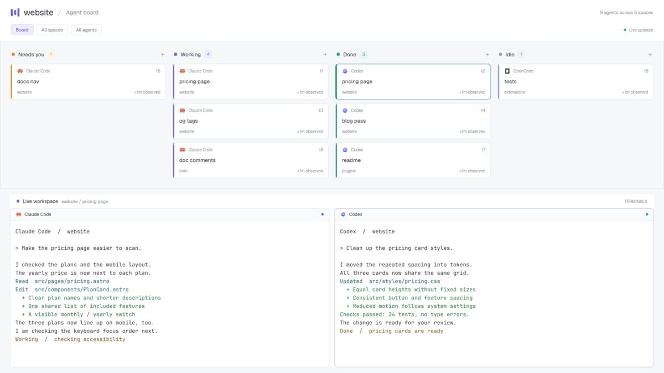Screen dimensions: 664x373
Task: Click the Claude Code icon on docs nav card
Action: coord(20,71)
